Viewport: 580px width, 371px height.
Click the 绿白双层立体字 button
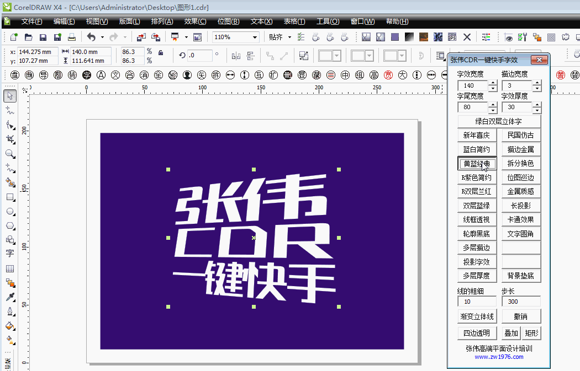click(499, 121)
